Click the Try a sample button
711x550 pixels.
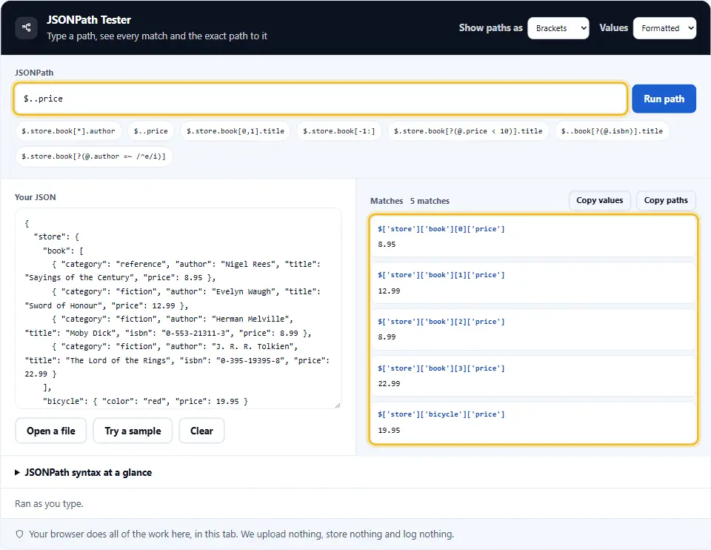(133, 431)
